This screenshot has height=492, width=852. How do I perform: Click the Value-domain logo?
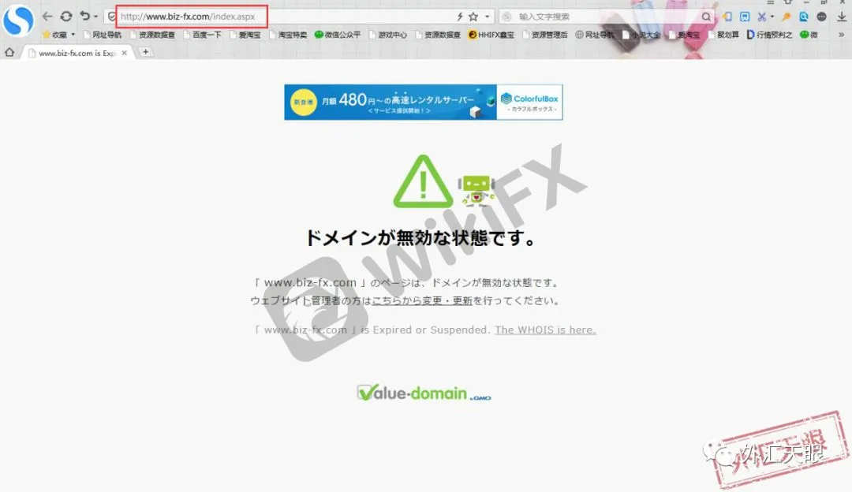click(x=424, y=393)
